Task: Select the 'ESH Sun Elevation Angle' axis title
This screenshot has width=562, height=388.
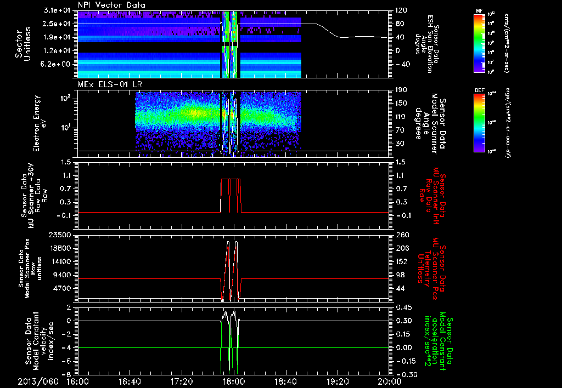Action: tap(427, 44)
